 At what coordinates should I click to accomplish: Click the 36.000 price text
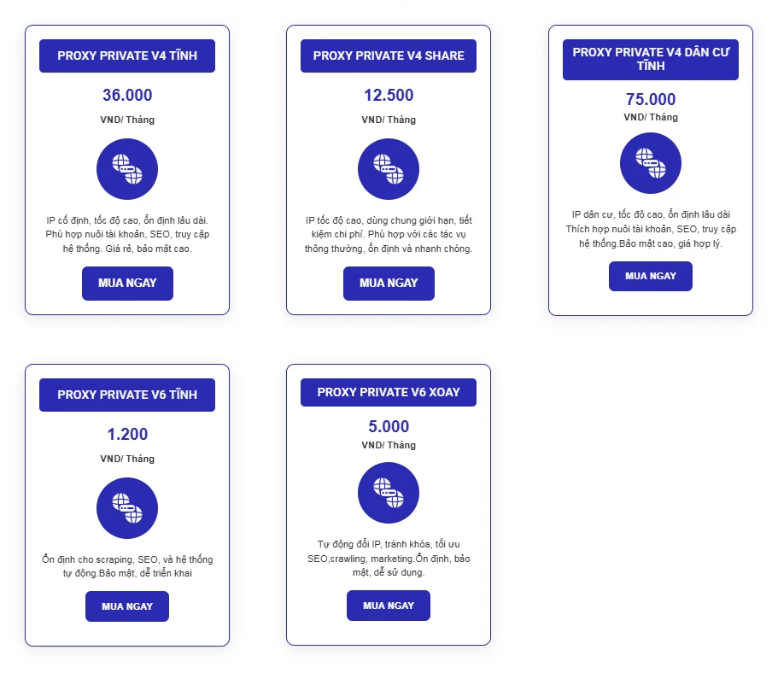pos(127,96)
